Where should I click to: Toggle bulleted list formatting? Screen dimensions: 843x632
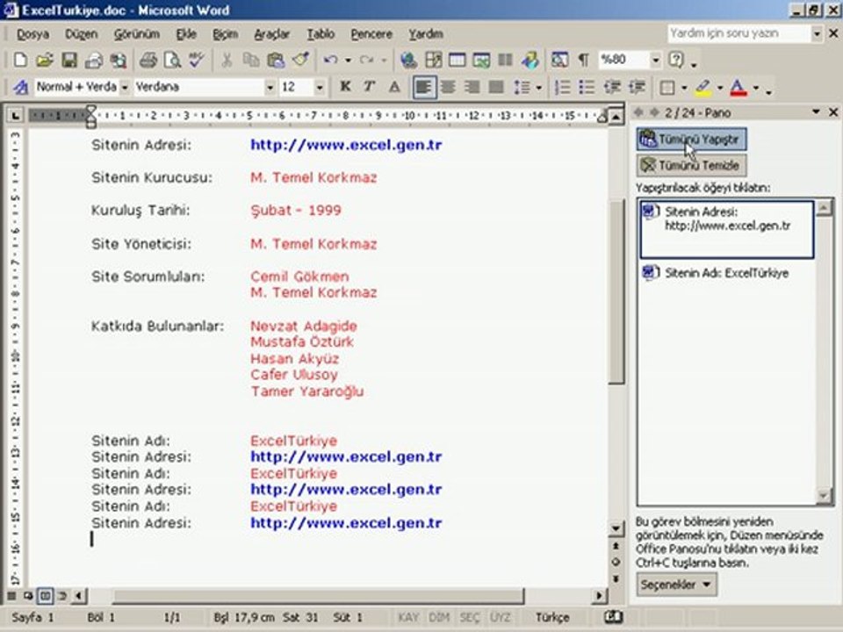click(587, 87)
